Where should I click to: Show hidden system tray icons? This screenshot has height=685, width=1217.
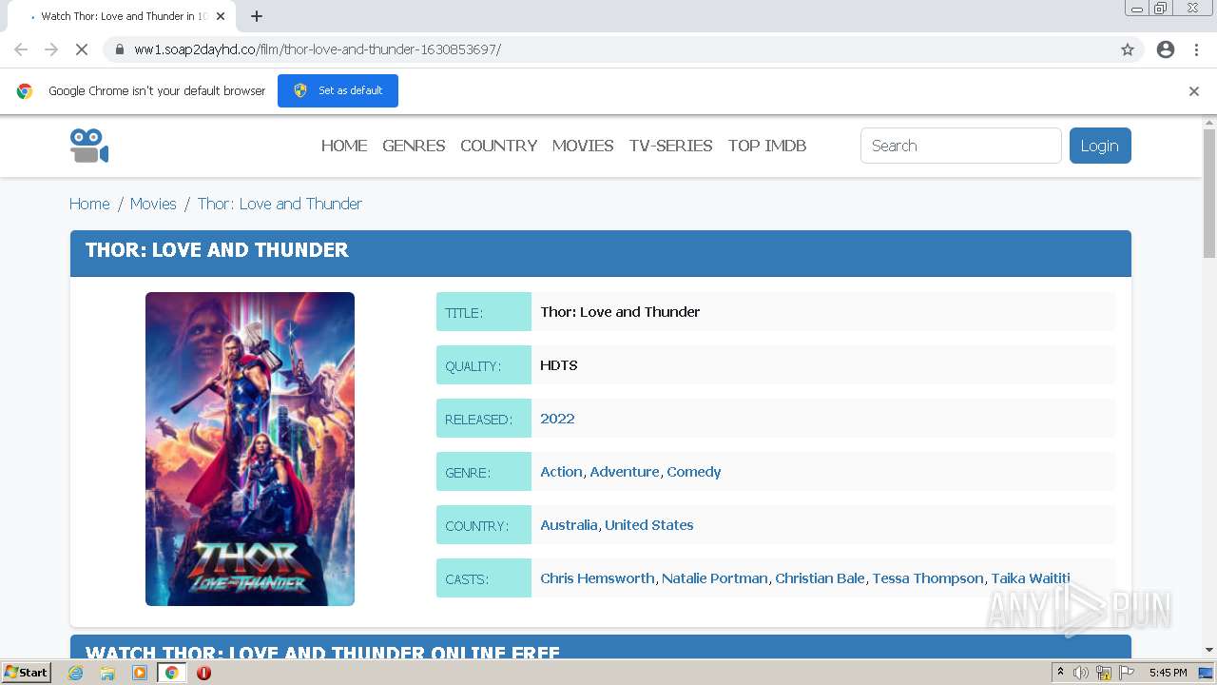click(1060, 673)
